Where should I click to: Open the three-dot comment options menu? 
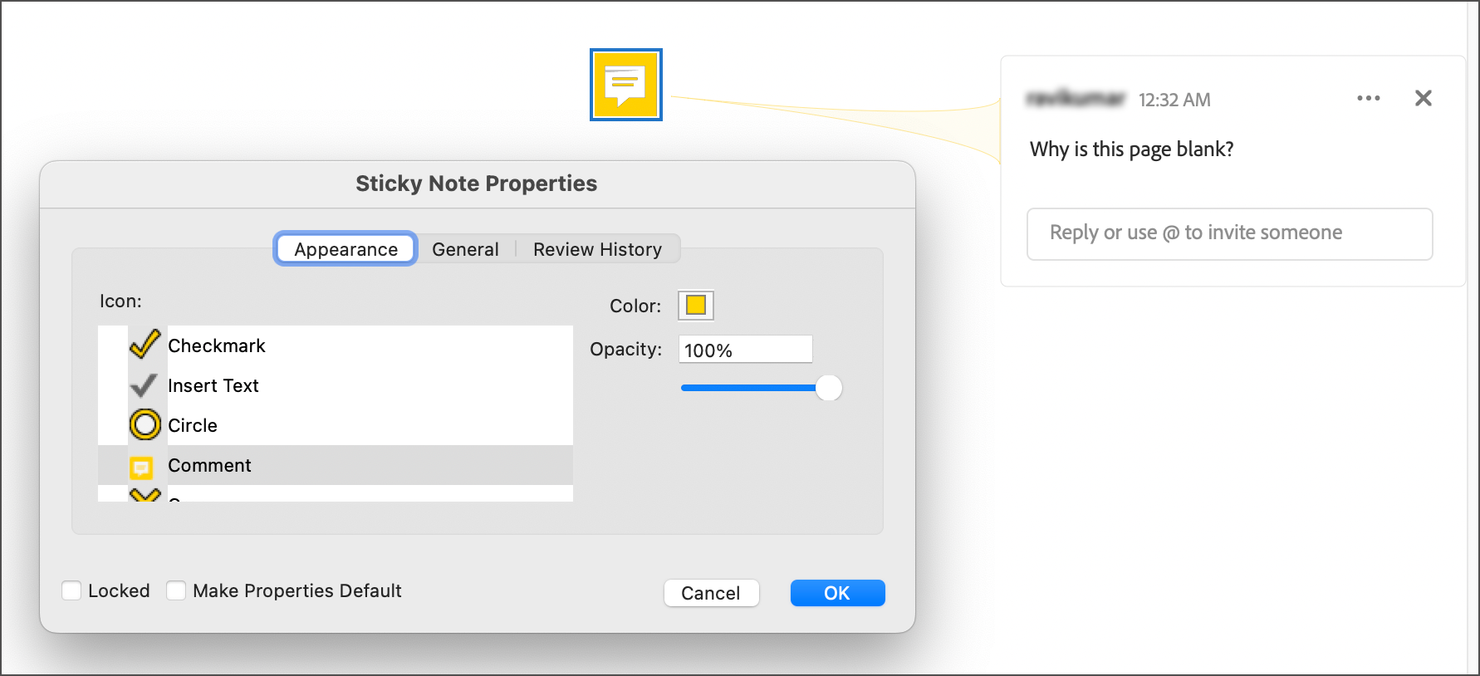coord(1368,98)
